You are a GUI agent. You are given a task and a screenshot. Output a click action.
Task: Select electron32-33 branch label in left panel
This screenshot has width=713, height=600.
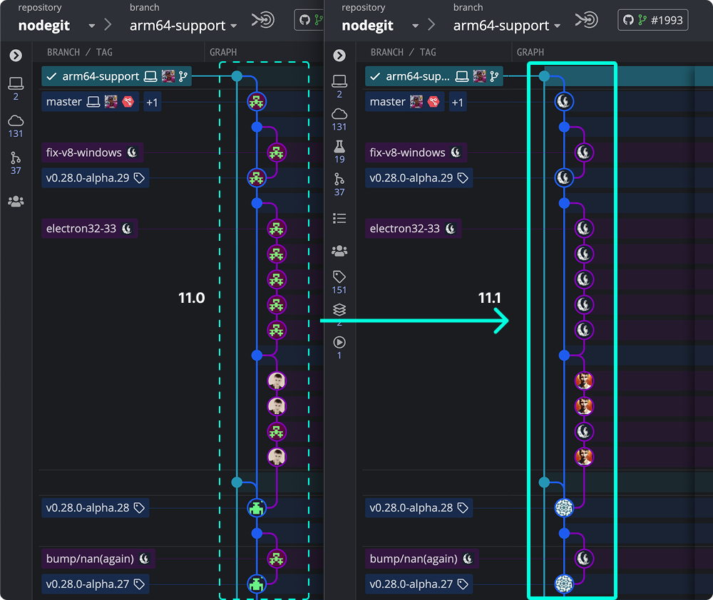(x=90, y=229)
